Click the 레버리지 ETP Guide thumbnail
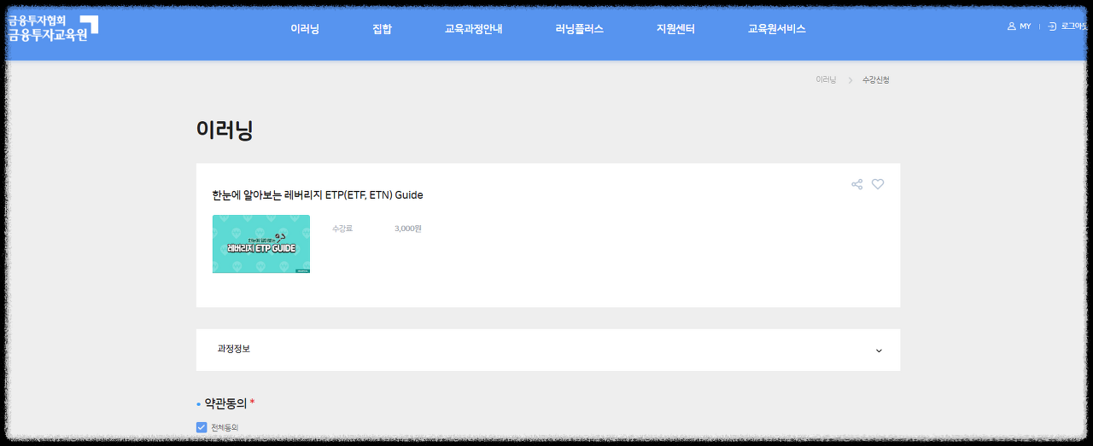This screenshot has width=1093, height=446. 261,244
